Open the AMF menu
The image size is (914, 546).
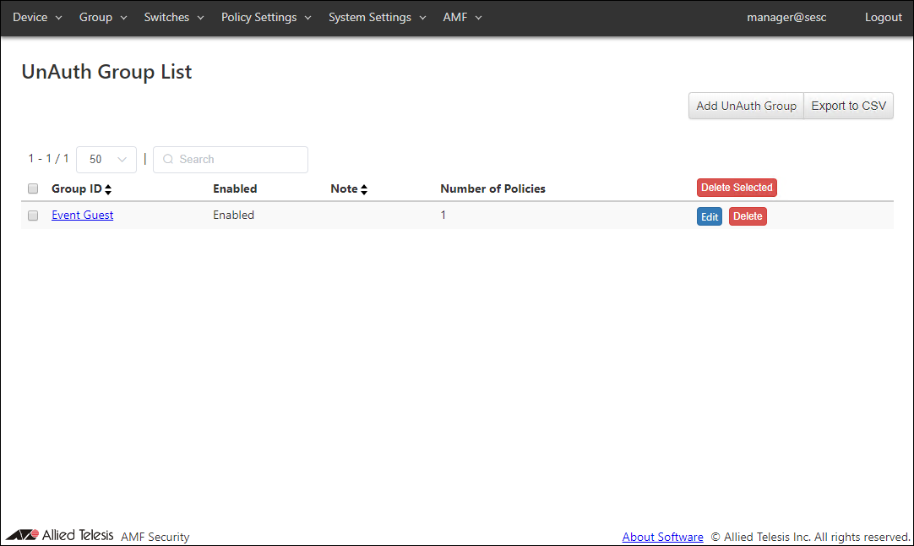[462, 18]
